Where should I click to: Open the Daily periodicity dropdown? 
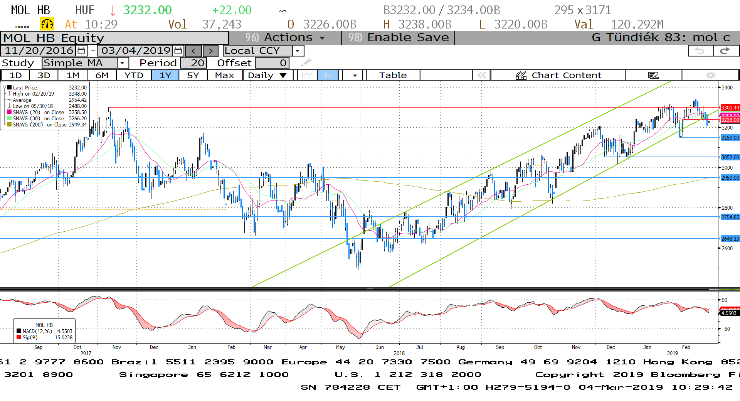tap(267, 75)
